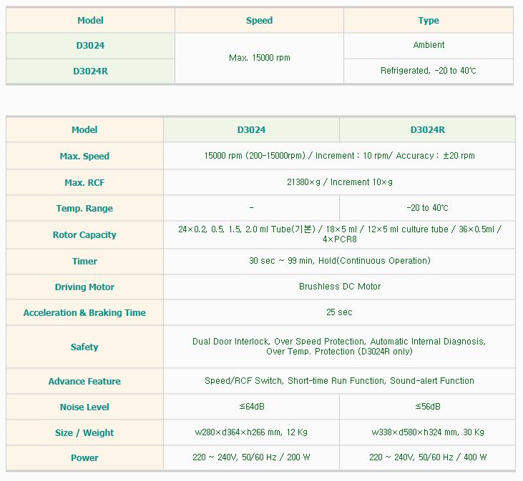This screenshot has width=523, height=481.
Task: Click the '≤56dB' noise level value
Action: 427,407
